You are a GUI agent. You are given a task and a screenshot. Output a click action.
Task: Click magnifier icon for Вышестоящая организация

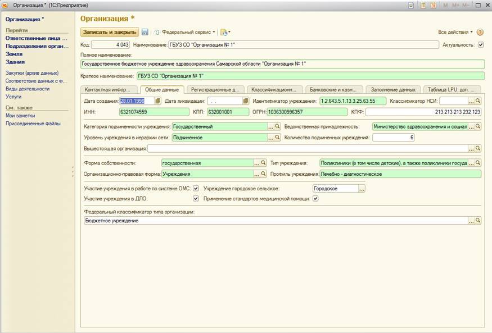click(x=478, y=149)
